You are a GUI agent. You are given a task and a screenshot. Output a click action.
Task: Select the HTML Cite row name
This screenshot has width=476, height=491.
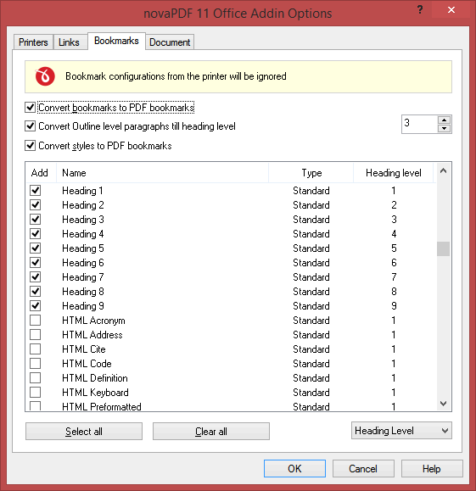coord(84,349)
